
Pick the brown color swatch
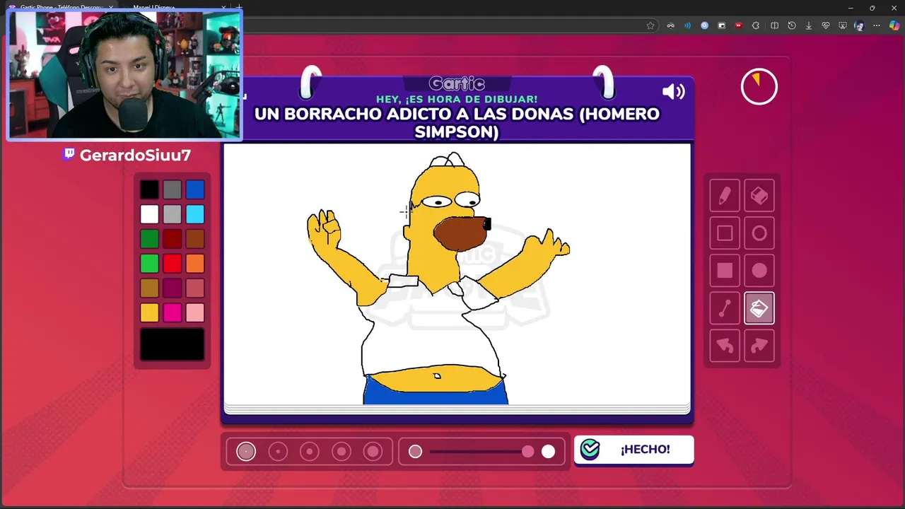coord(195,239)
